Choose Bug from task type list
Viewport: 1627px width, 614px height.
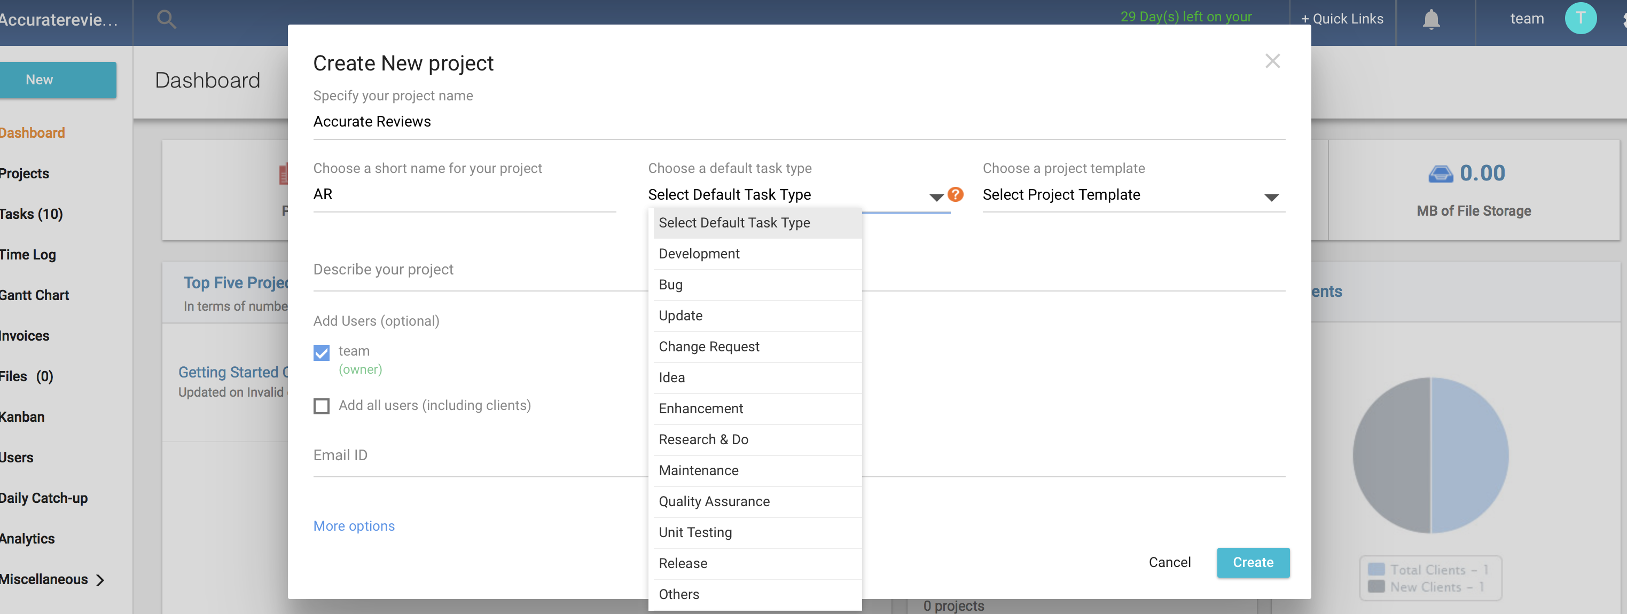(671, 285)
